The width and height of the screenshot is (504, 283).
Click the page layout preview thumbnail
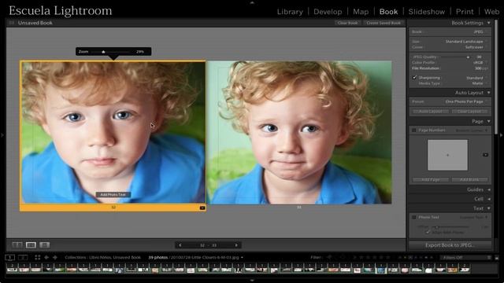click(x=447, y=155)
